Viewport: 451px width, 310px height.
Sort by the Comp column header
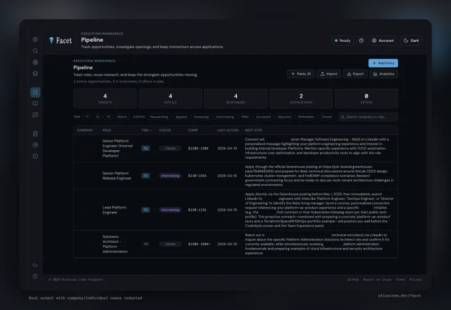pos(193,130)
